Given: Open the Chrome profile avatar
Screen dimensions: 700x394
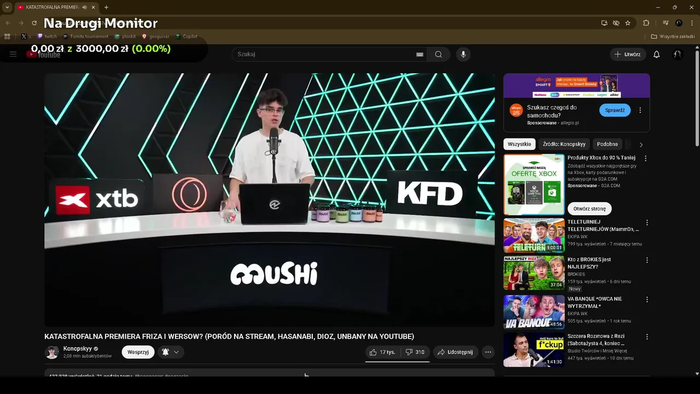Looking at the screenshot, I should pos(679,23).
